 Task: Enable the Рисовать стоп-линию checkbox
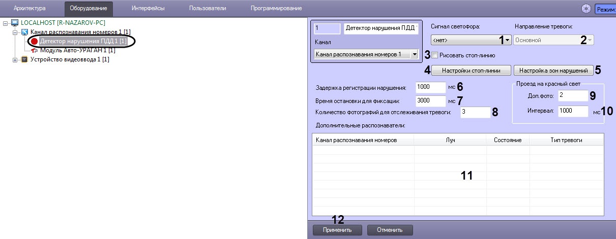point(434,55)
